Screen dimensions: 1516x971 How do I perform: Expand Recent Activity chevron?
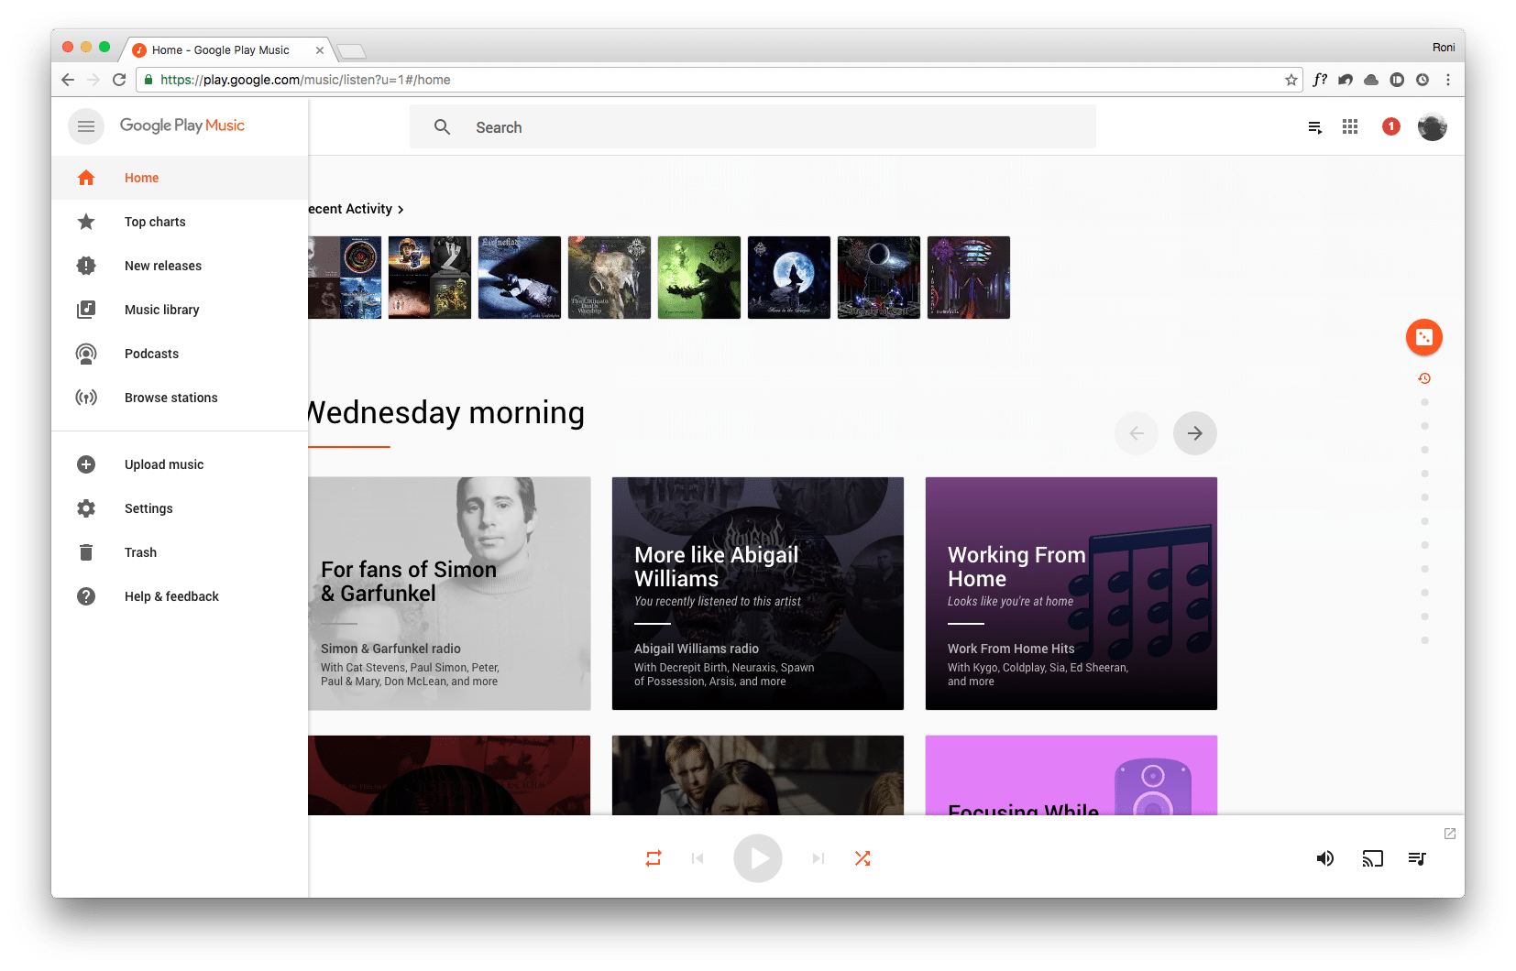(401, 210)
